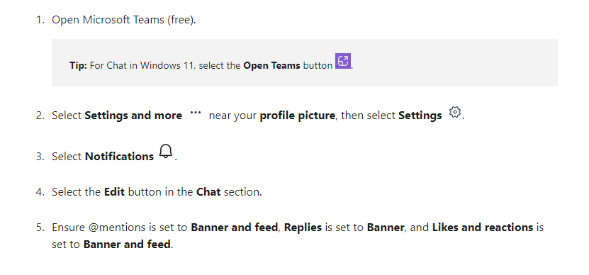Click the 'Banner and feed' text on the last line
The width and height of the screenshot is (589, 275).
tap(127, 245)
